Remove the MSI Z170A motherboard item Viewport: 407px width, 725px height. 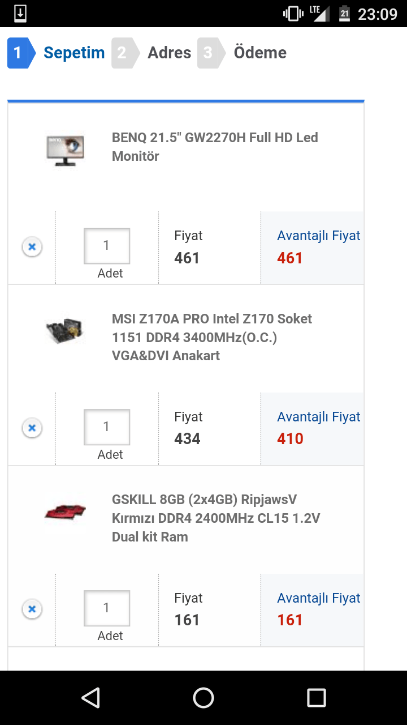pos(32,428)
